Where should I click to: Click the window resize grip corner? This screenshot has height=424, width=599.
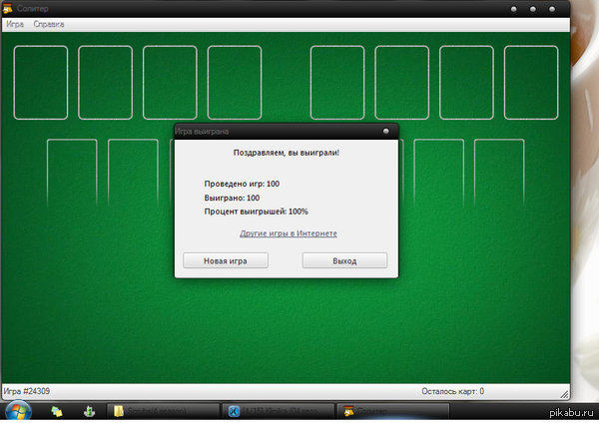click(564, 392)
